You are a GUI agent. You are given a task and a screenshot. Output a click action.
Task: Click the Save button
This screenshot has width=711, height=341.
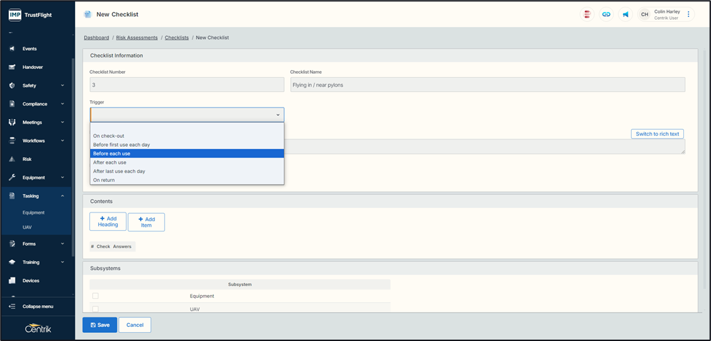click(x=100, y=325)
